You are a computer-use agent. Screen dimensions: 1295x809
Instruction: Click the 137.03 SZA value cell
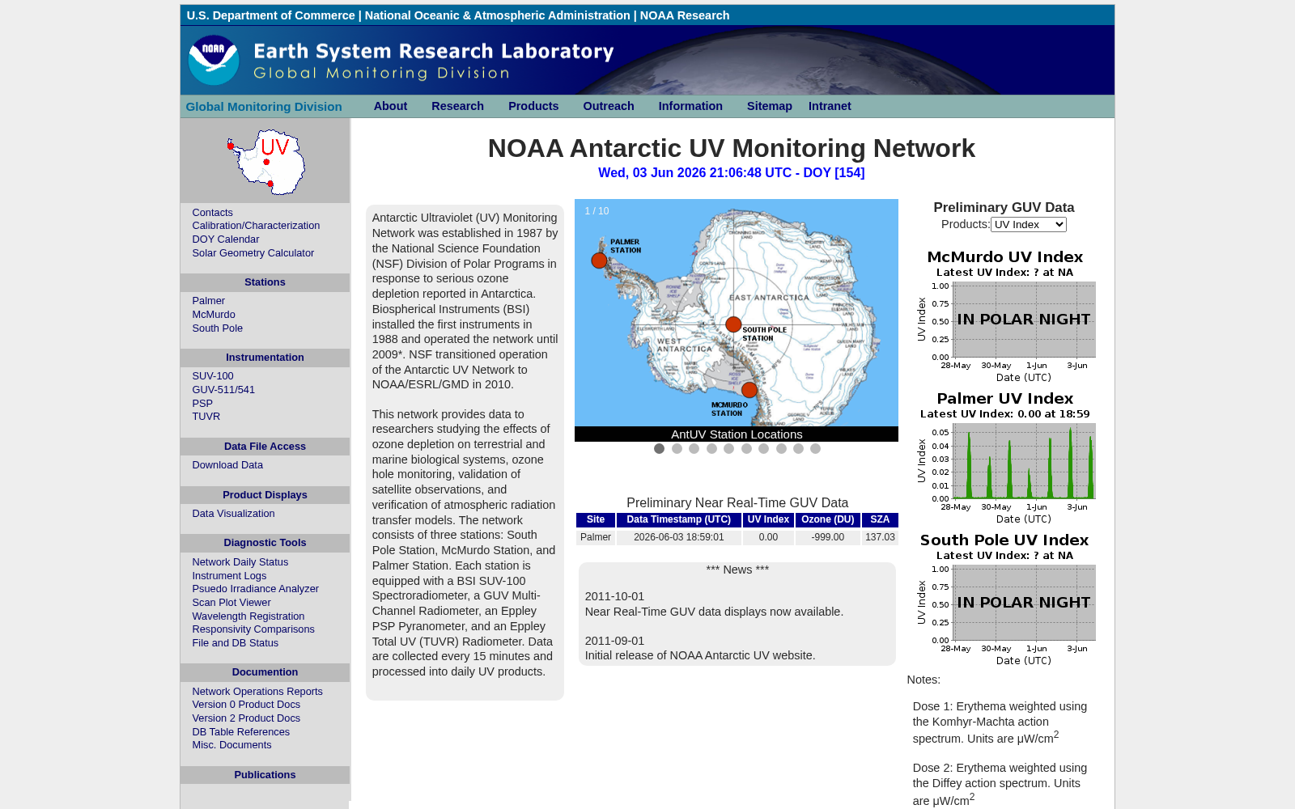click(x=880, y=537)
